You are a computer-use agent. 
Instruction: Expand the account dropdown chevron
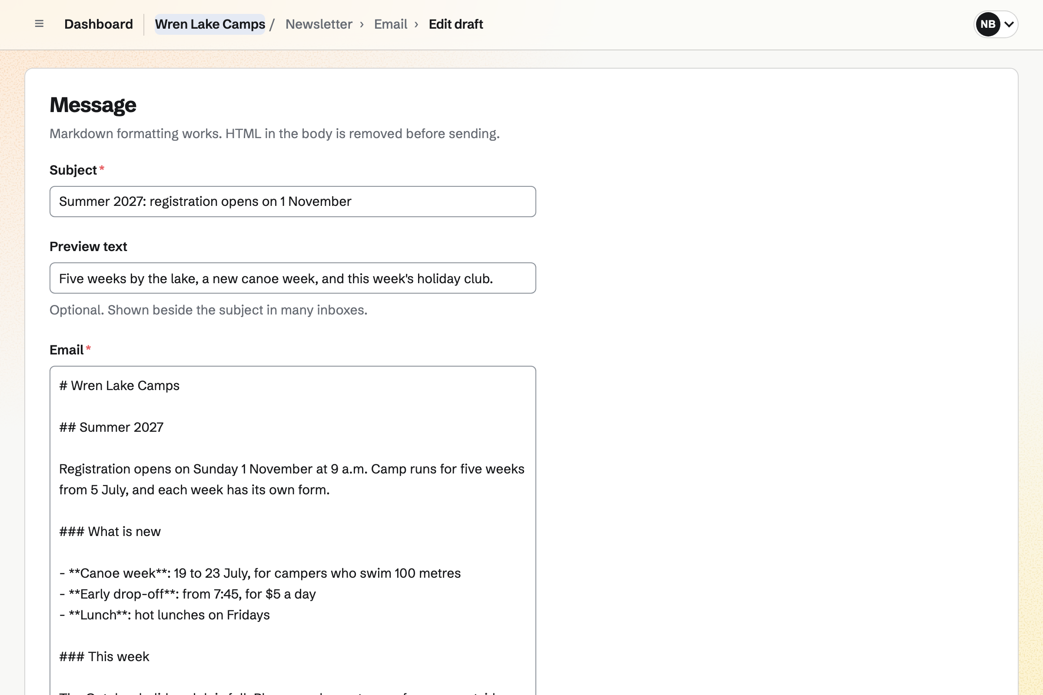(1009, 24)
